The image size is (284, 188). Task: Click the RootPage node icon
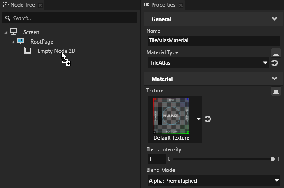tap(21, 41)
